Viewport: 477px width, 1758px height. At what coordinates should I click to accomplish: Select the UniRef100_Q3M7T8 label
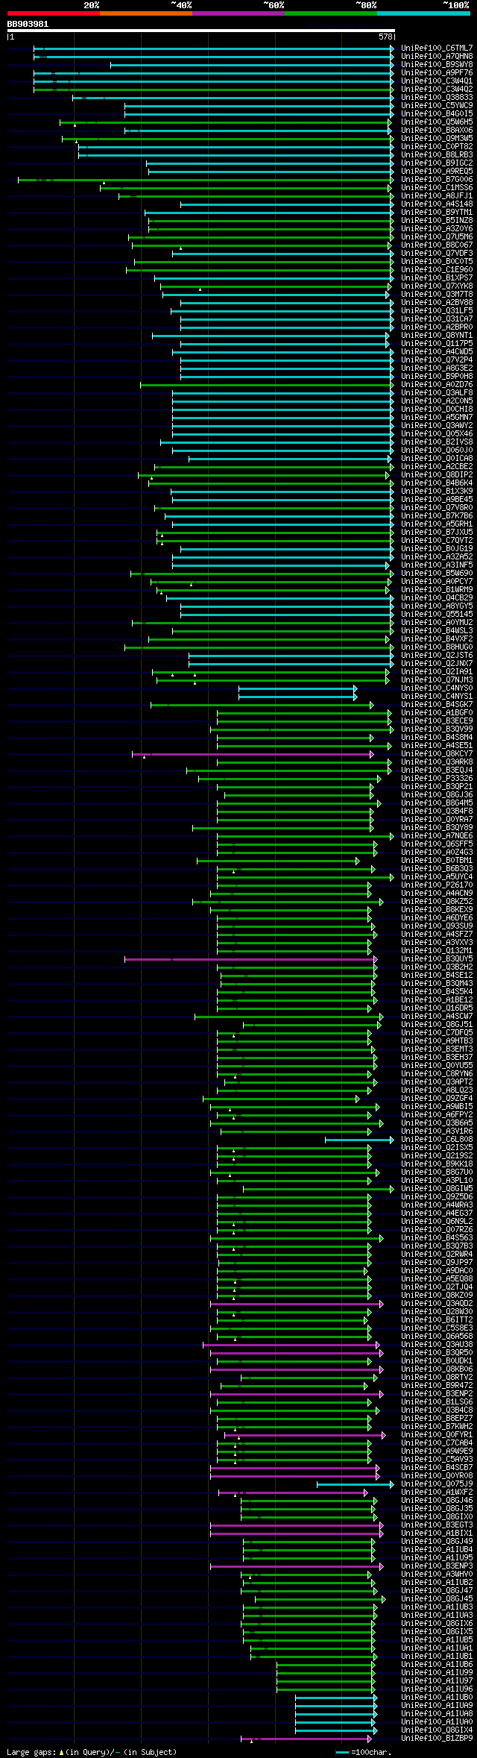coord(437,294)
